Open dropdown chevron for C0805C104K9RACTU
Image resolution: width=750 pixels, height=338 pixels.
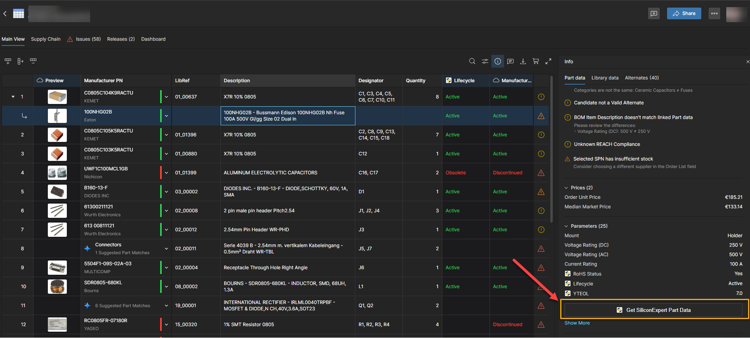pos(166,97)
